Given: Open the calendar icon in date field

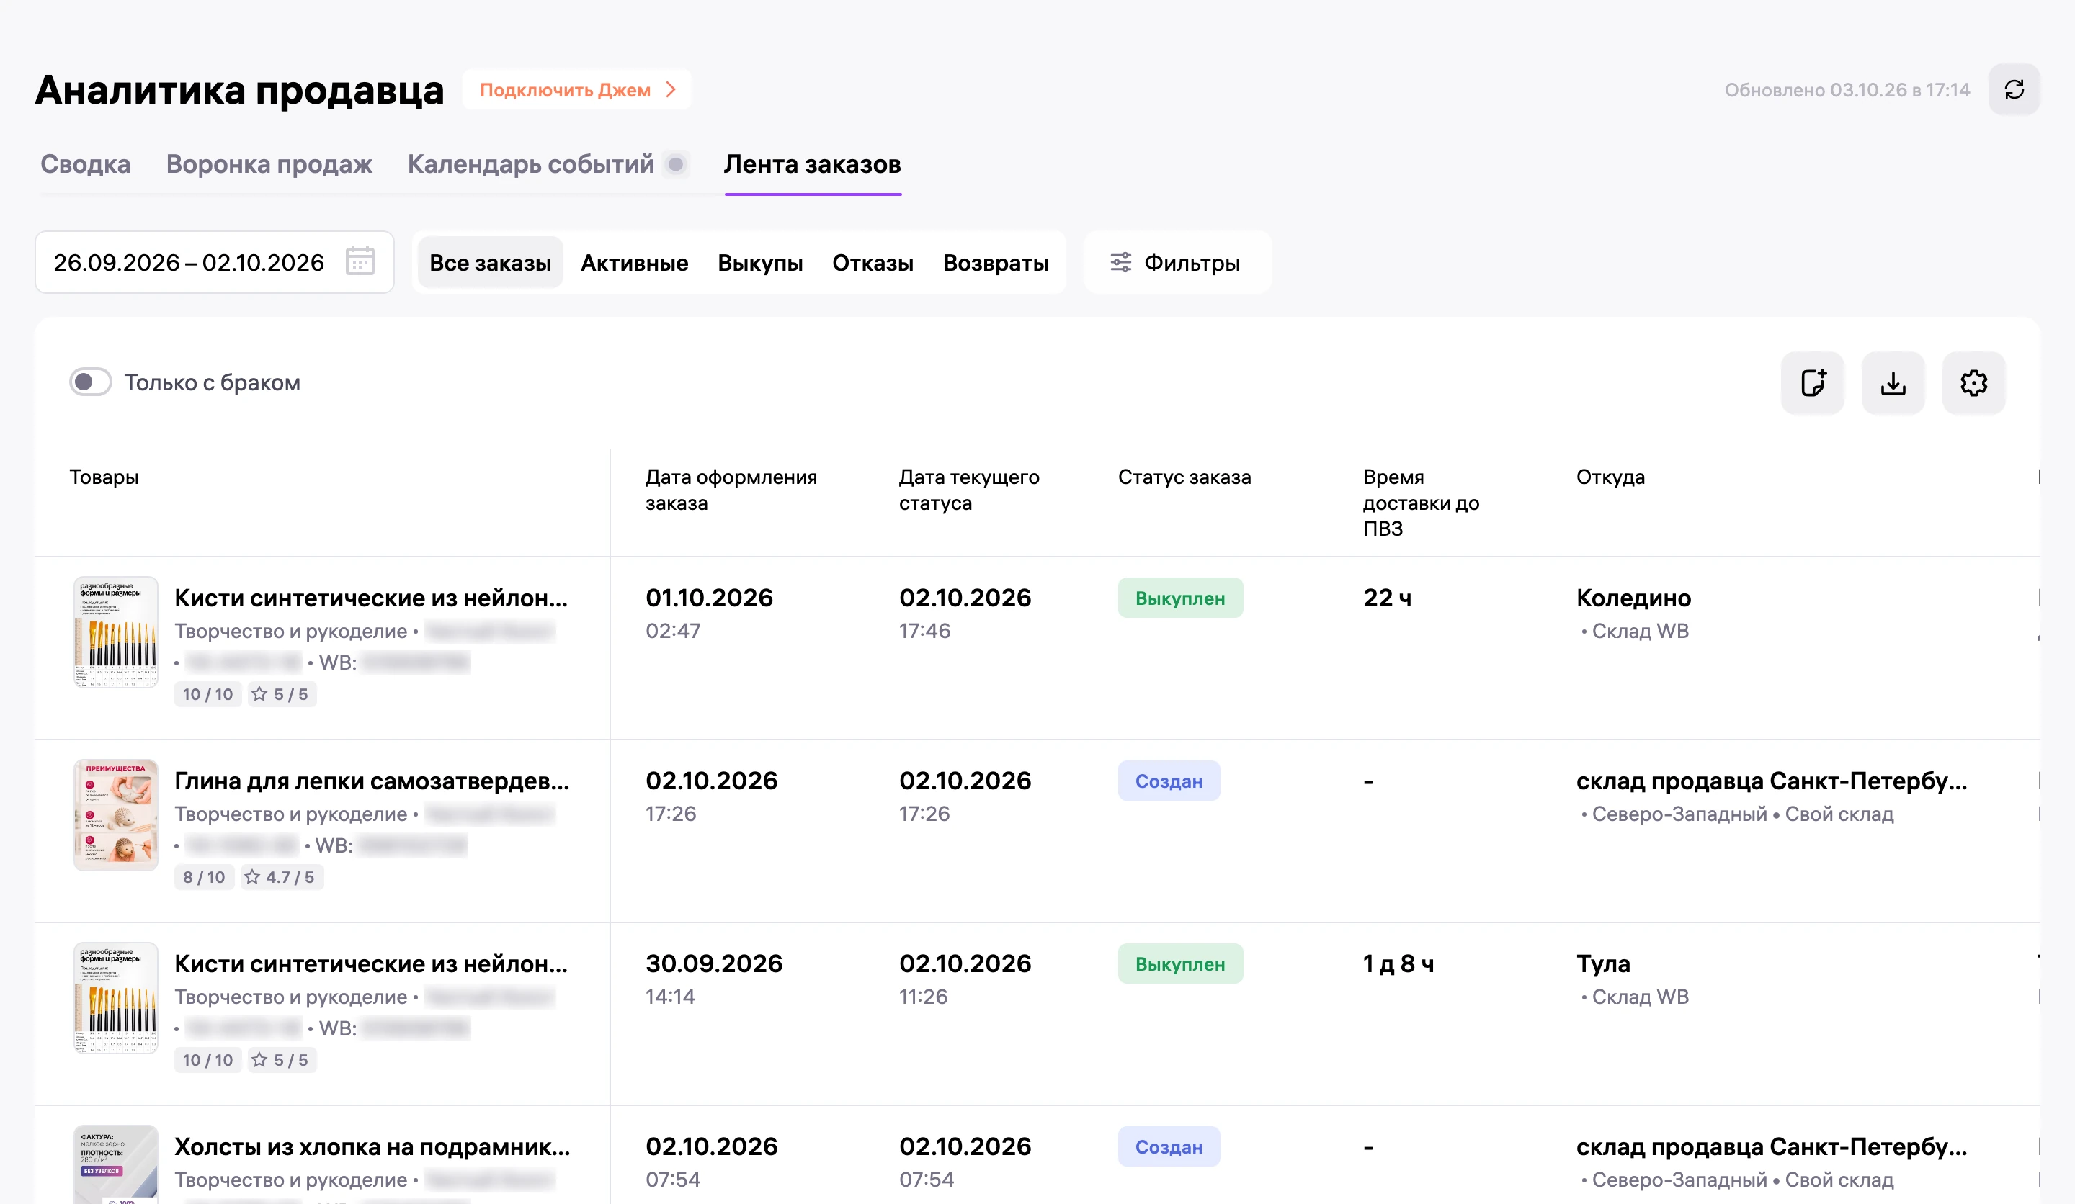Looking at the screenshot, I should click(x=360, y=261).
